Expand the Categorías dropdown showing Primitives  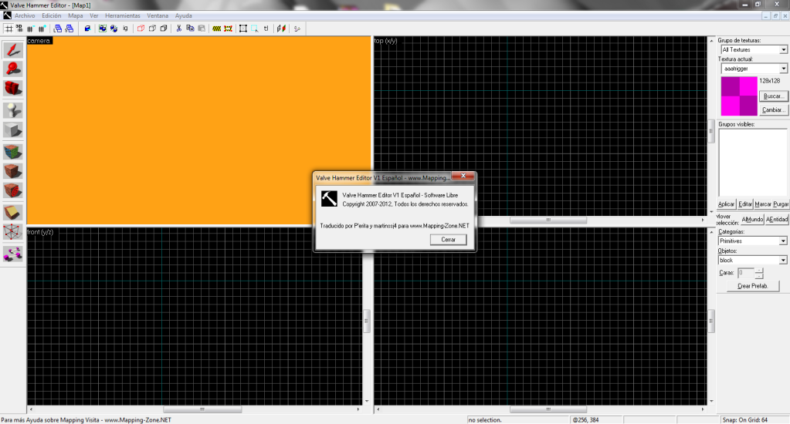click(x=752, y=241)
